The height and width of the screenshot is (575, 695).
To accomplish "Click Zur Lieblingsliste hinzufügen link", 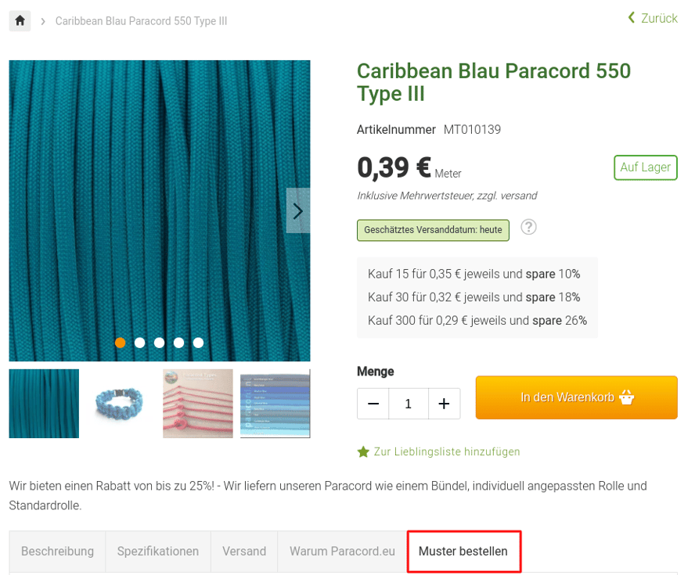I will [x=447, y=452].
